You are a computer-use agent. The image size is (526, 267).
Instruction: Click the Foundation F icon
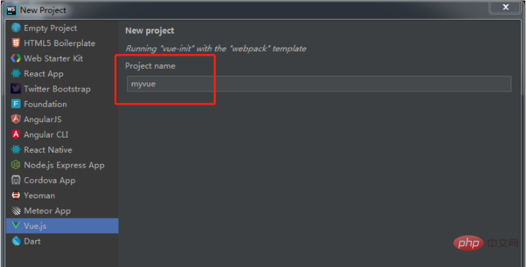pos(16,104)
